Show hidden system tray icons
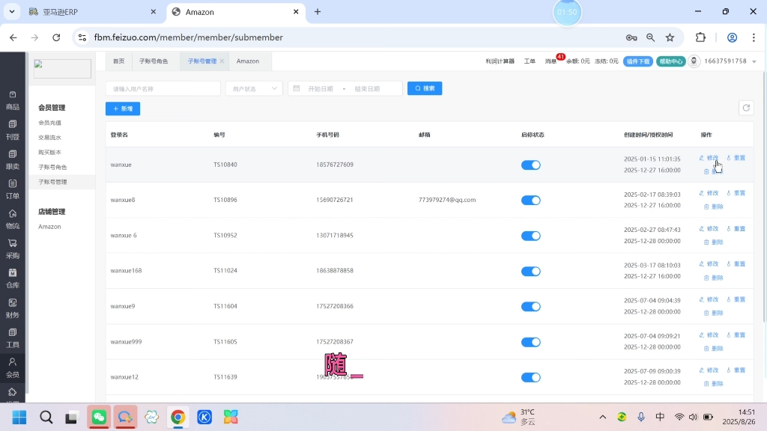 (603, 417)
